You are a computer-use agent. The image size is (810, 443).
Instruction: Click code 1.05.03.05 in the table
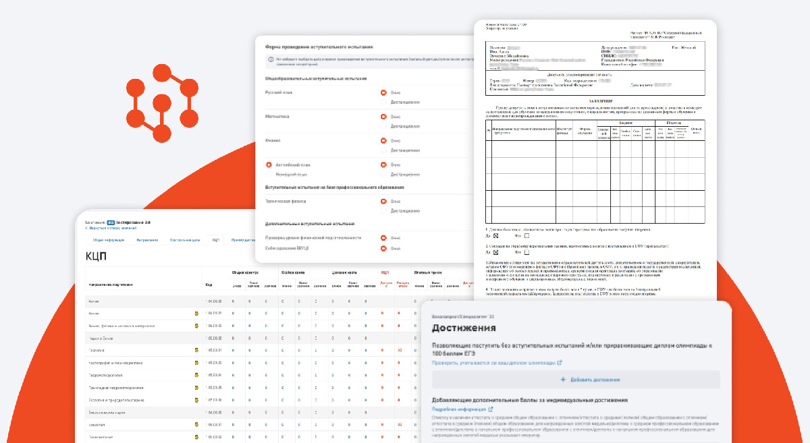tap(213, 388)
